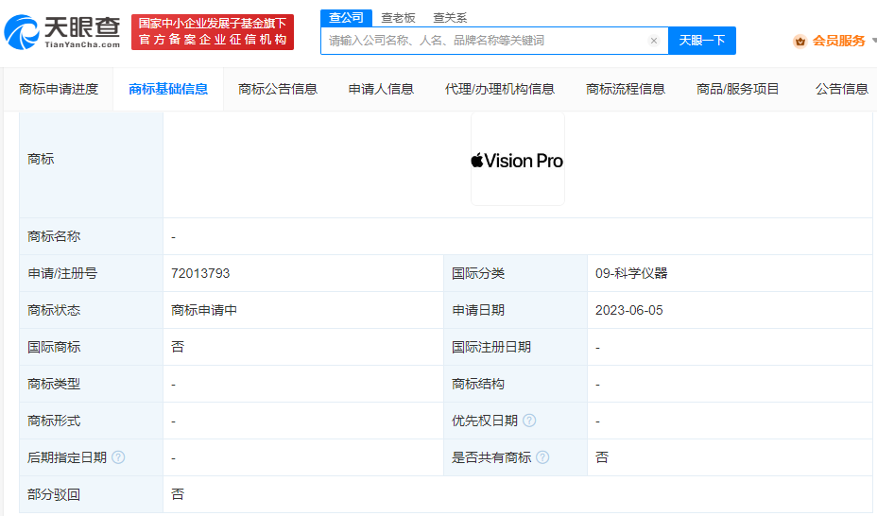This screenshot has width=877, height=516.
Task: Select the 申请/注册号 label cell
Action: (x=91, y=273)
